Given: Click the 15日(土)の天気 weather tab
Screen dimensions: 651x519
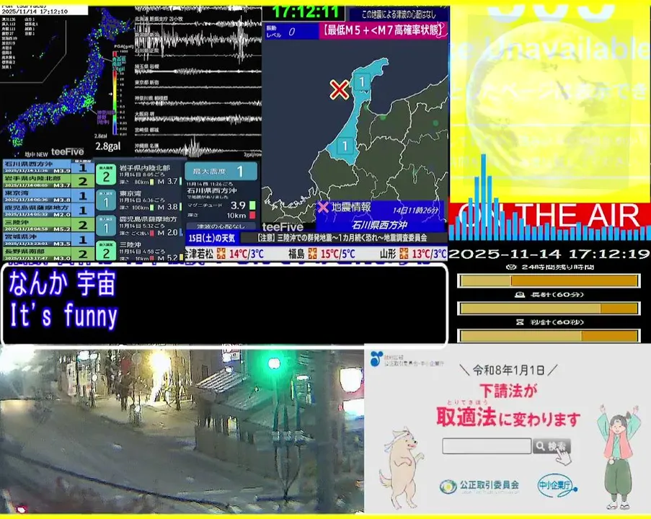Looking at the screenshot, I should click(x=212, y=238).
